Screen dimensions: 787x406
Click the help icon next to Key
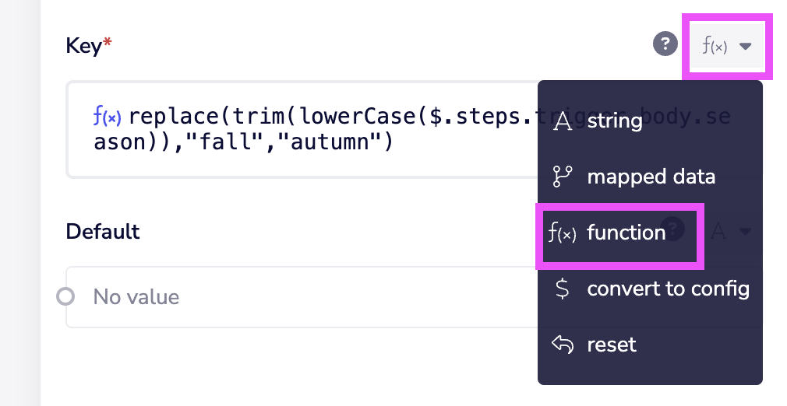pyautogui.click(x=665, y=45)
